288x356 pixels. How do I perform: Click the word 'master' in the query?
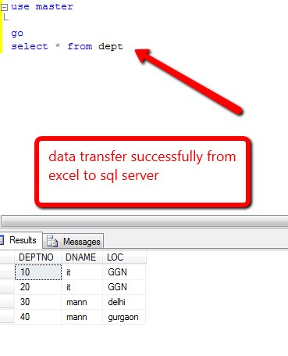coord(55,6)
